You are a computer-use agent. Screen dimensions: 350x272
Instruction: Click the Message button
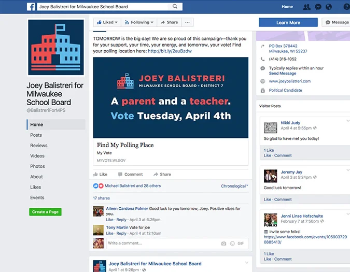[x=336, y=22]
